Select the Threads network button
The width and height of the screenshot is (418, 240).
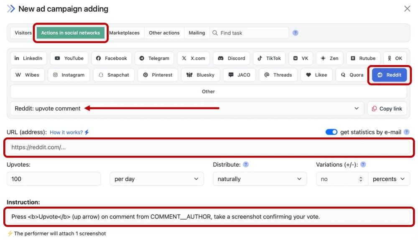point(278,75)
